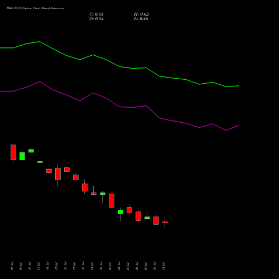Click the '08 Jul' date axis label
Image resolution: width=279 pixels, height=279 pixels.
(12, 266)
